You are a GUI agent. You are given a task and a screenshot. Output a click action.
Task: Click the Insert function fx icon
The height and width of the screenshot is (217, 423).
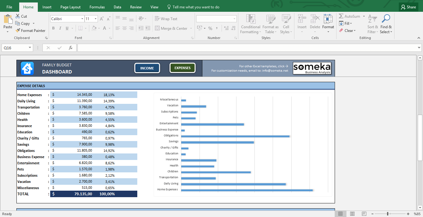click(x=71, y=48)
